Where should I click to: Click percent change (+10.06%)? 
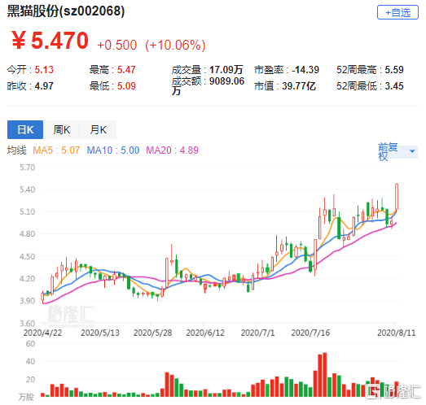(x=175, y=45)
